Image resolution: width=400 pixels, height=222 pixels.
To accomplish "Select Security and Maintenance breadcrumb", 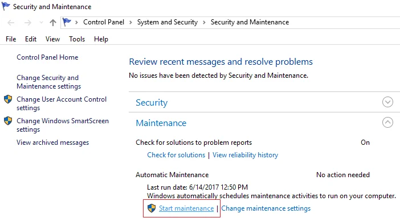I will point(250,22).
